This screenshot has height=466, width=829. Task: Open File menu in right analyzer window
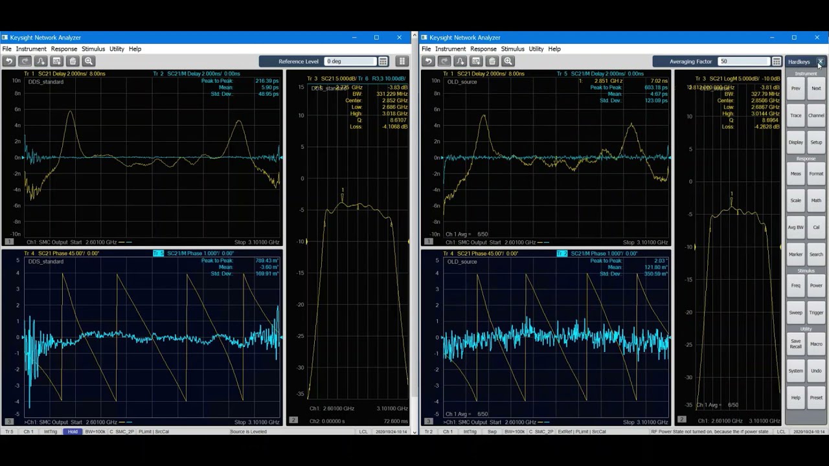[426, 49]
